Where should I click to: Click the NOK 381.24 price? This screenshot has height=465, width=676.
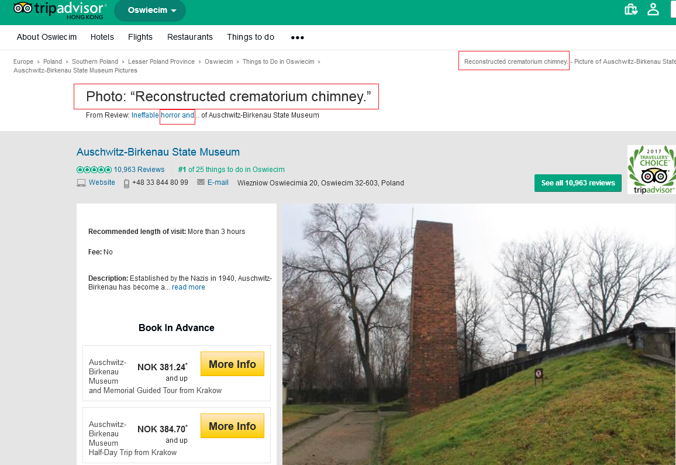pyautogui.click(x=163, y=367)
